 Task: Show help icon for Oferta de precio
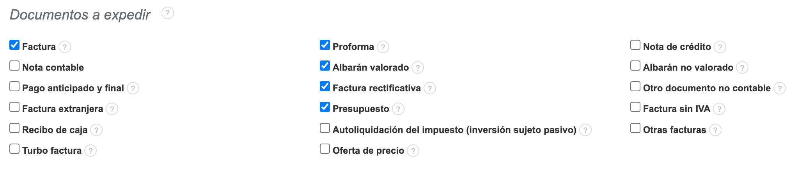coord(413,151)
